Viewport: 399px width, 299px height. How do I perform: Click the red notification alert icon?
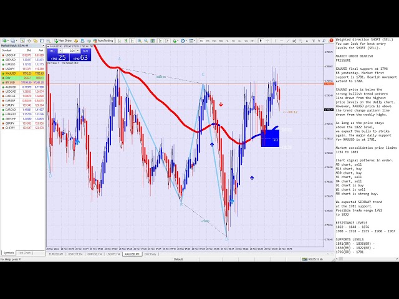click(x=331, y=40)
